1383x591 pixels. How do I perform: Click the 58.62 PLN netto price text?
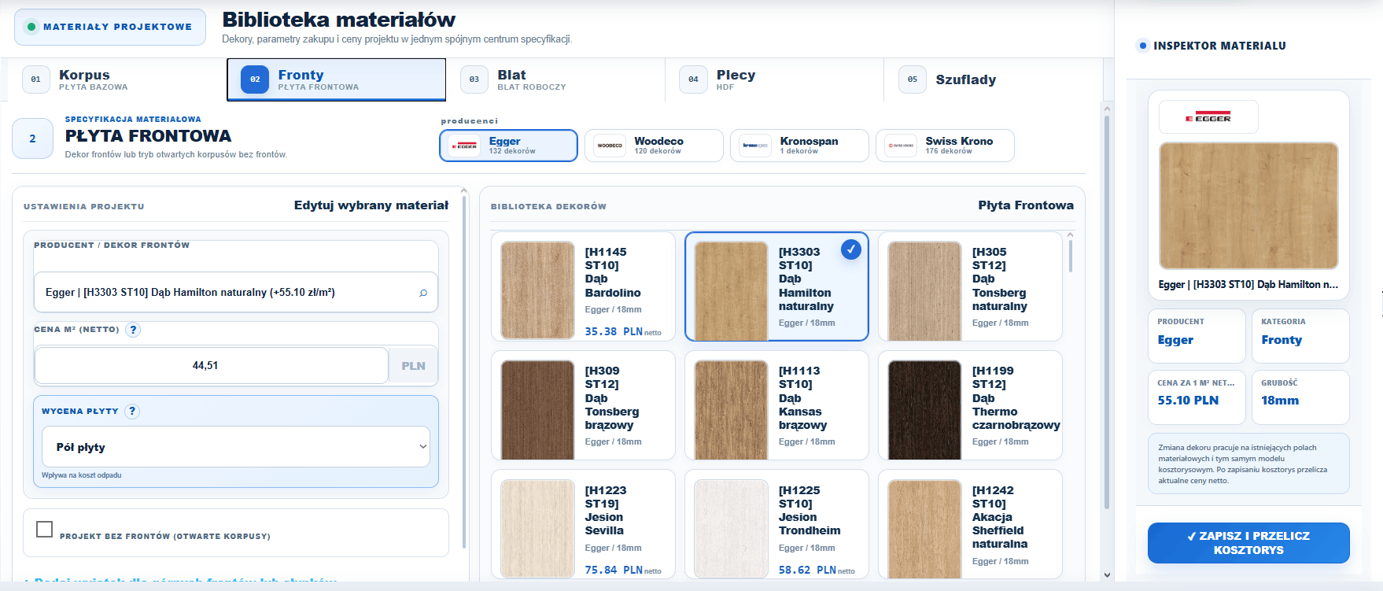817,571
